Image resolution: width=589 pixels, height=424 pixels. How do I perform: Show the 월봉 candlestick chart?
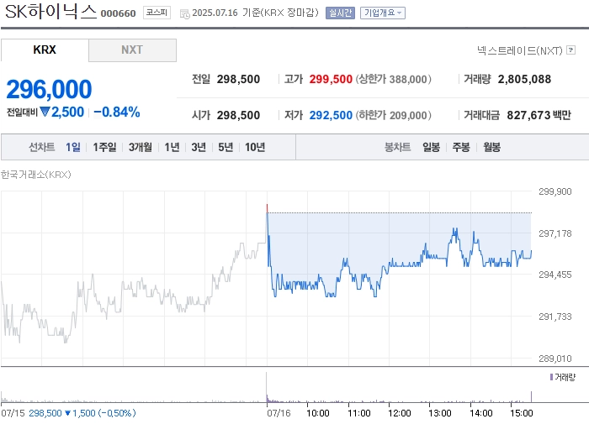[x=491, y=147]
